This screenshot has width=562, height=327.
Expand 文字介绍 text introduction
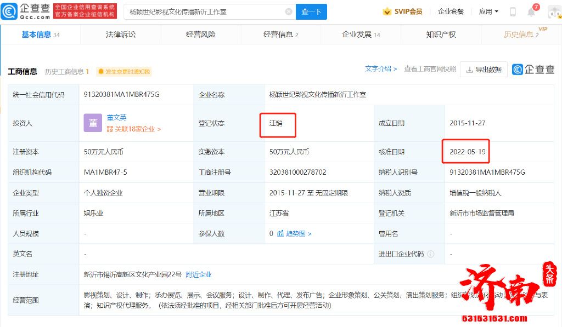381,69
